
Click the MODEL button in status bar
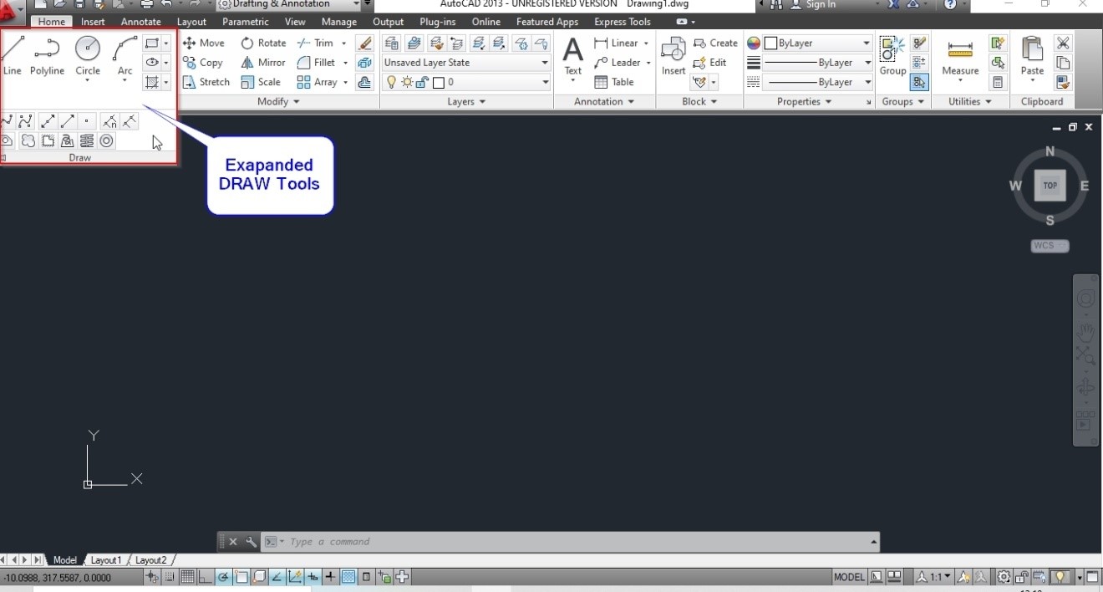(x=848, y=577)
